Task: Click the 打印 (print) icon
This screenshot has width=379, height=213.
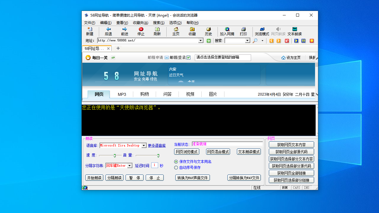Action: (243, 31)
